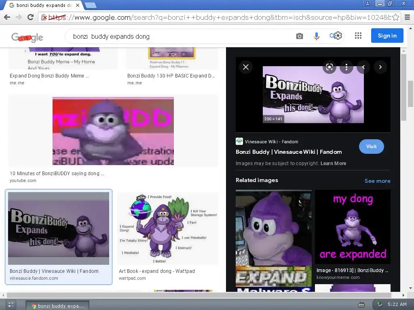
Task: Close the image preview panel
Action: tap(246, 67)
